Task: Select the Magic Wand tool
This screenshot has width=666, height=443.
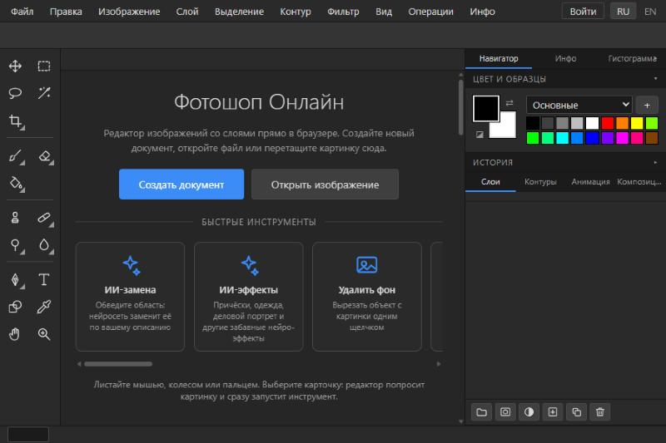Action: [44, 93]
